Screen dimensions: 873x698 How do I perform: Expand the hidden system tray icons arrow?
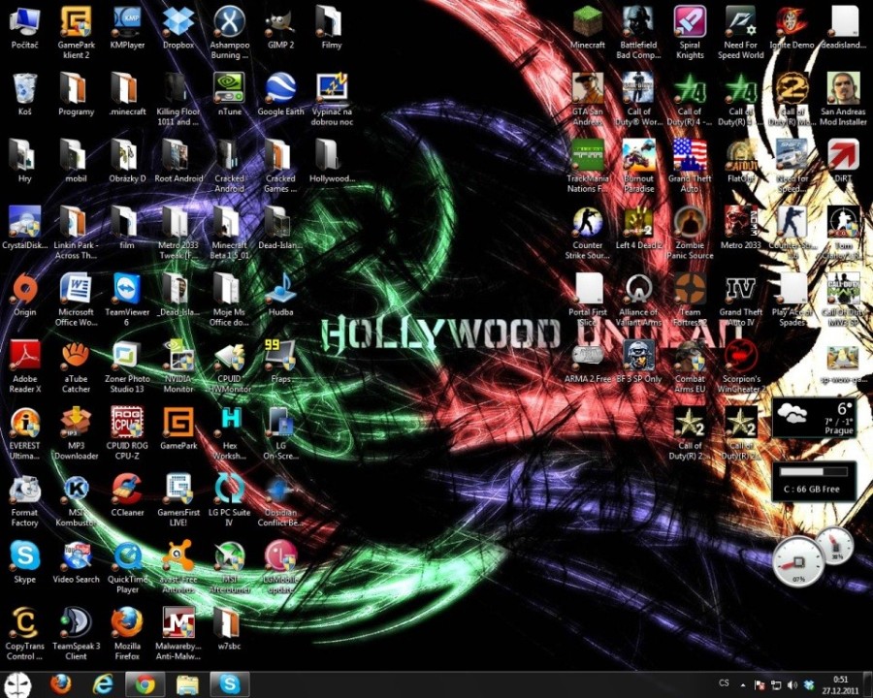point(745,684)
